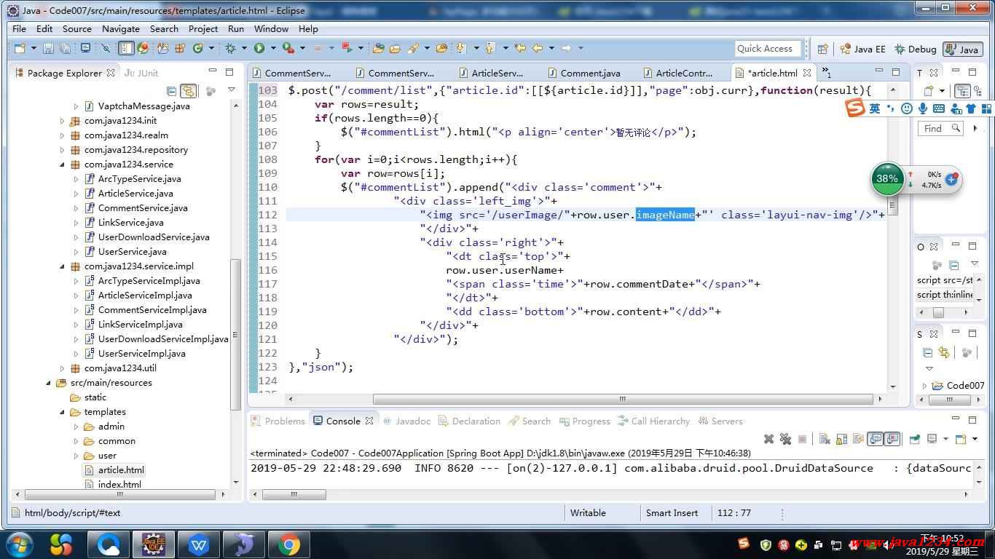Click the Windows Start button
995x559 pixels.
click(19, 544)
